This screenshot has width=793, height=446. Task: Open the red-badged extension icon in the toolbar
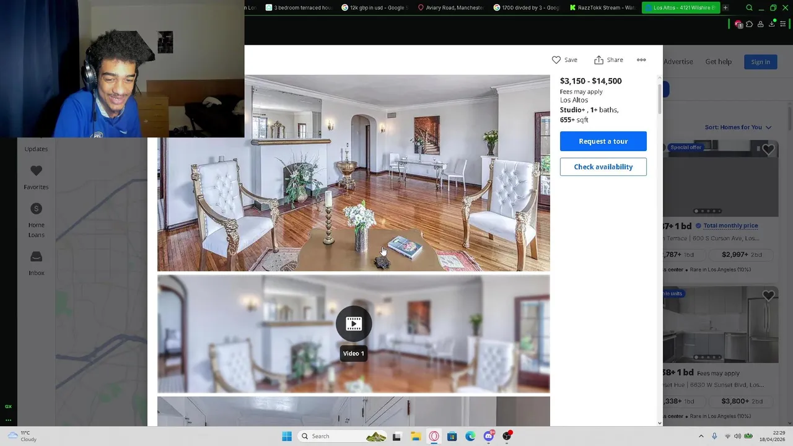pyautogui.click(x=738, y=24)
